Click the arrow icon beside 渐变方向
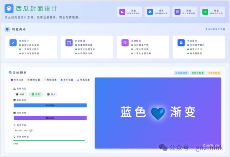The image size is (230, 157). pyautogui.click(x=14, y=125)
